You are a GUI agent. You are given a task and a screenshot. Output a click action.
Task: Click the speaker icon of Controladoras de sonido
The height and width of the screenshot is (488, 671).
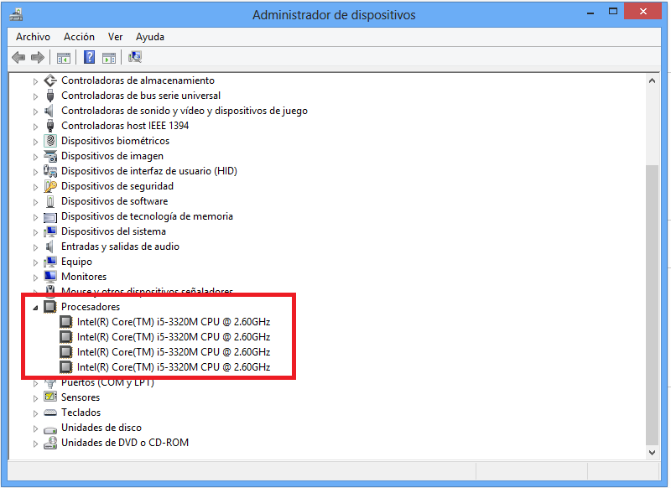click(x=49, y=111)
